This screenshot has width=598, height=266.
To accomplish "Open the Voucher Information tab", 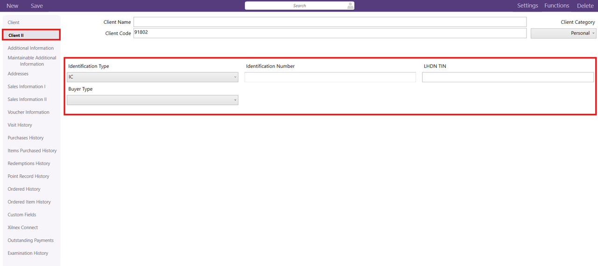I will coord(28,112).
